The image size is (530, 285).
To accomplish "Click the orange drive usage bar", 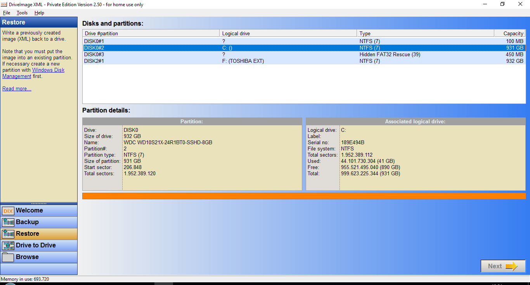I will (304, 196).
